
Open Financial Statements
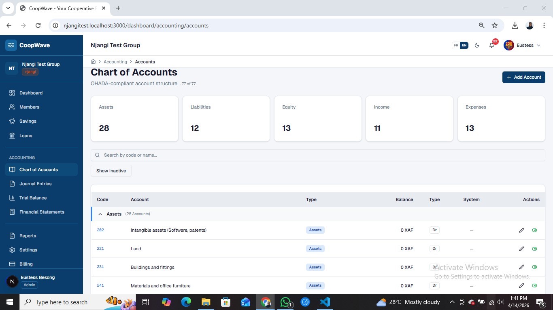(42, 212)
